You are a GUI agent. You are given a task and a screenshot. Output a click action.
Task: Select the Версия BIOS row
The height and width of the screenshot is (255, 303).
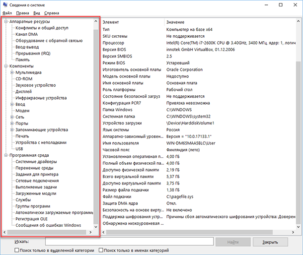199,50
